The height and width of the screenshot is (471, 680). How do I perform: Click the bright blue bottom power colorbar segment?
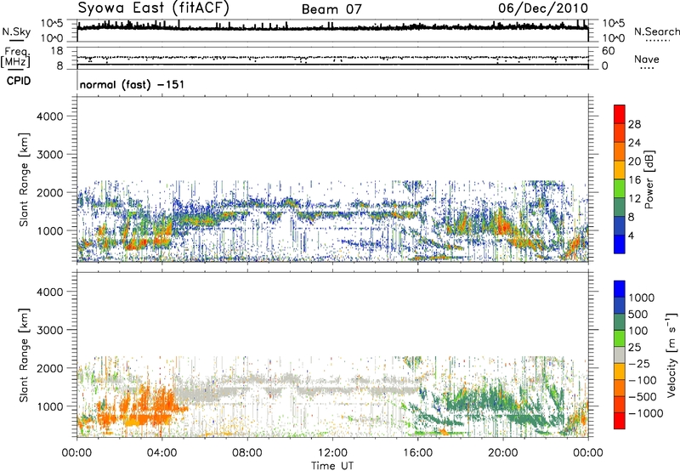(x=620, y=244)
